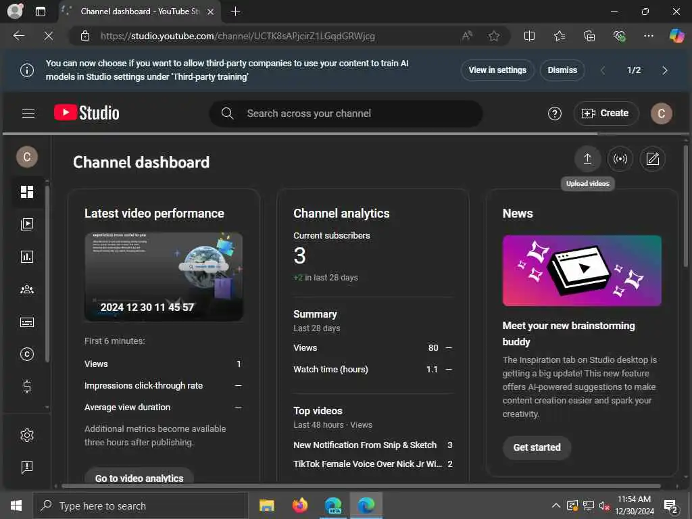The width and height of the screenshot is (692, 519).
Task: Open the tab actions menu icon
Action: 40,11
